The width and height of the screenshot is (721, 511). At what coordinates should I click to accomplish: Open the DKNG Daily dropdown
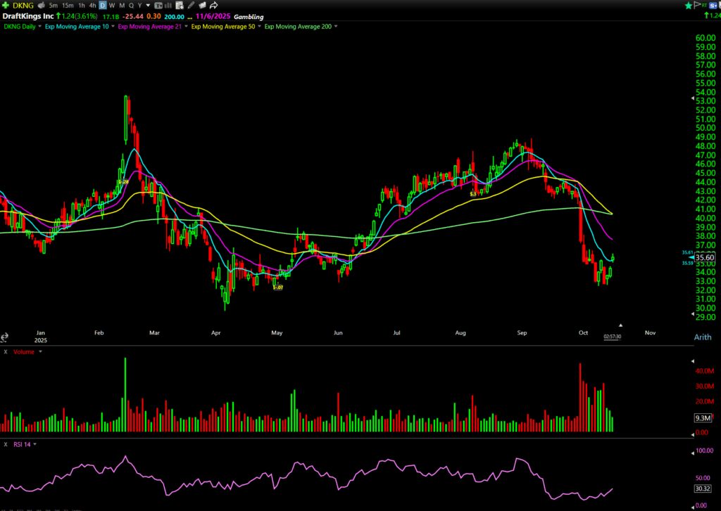point(40,27)
